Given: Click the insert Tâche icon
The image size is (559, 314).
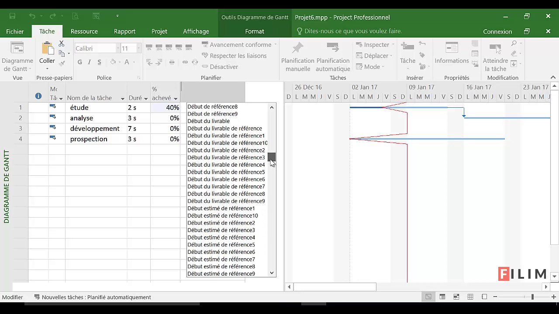Looking at the screenshot, I should click(407, 48).
